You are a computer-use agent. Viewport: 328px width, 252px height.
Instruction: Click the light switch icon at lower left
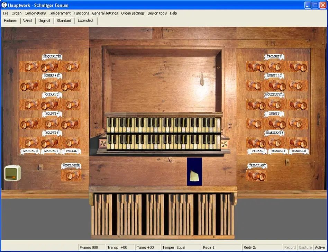point(12,173)
